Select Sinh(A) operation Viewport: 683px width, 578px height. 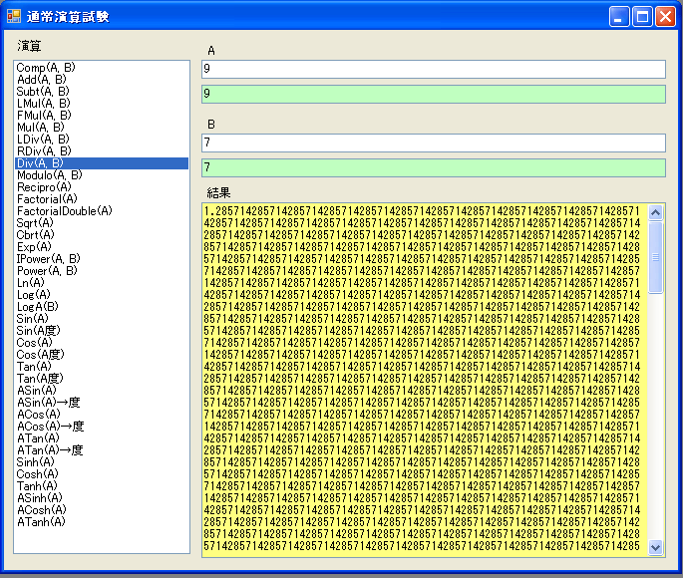coord(102,462)
